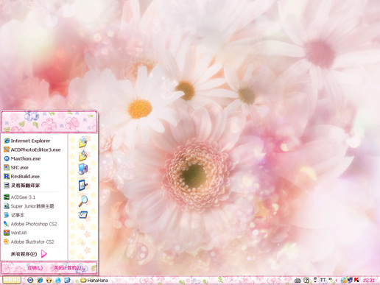Expand hidden tray icons with pink arrow
380x285 pixels.
(x=336, y=280)
